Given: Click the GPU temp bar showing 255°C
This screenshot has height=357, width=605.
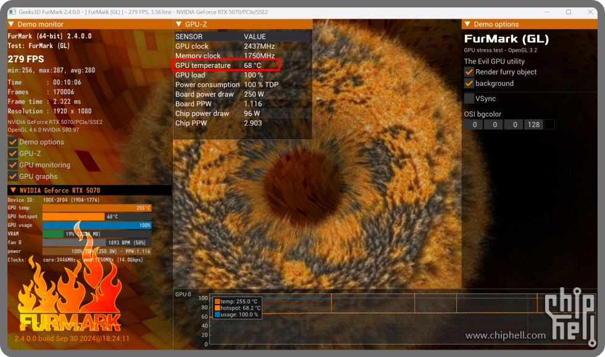Looking at the screenshot, I should point(97,208).
